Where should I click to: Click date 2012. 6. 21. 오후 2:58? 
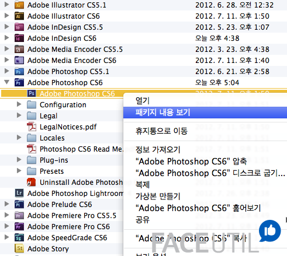pyautogui.click(x=232, y=72)
